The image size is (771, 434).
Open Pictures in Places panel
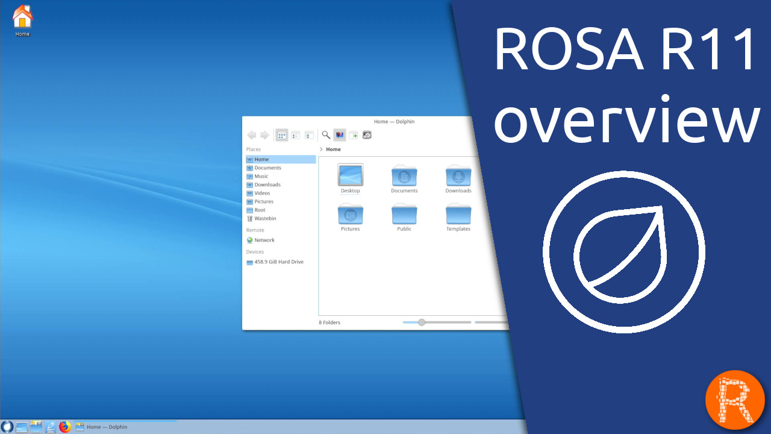(281, 201)
